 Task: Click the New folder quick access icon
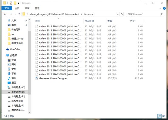pyautogui.click(x=15, y=3)
